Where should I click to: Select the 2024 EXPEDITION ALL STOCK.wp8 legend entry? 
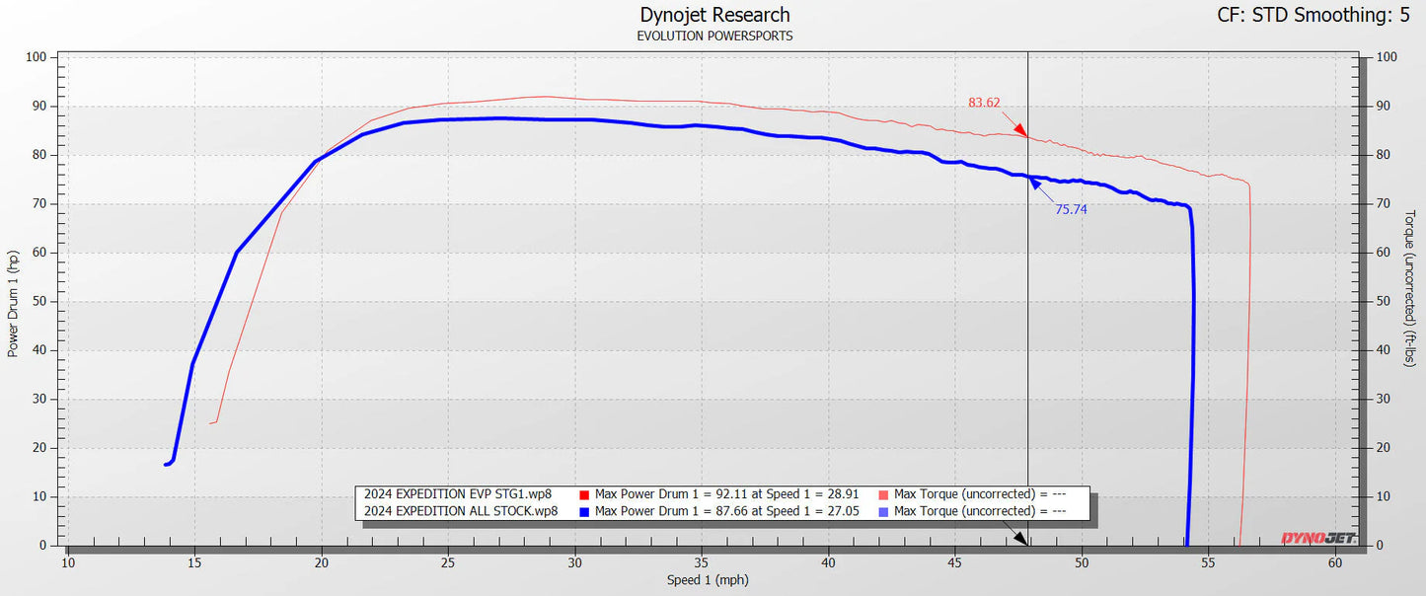pos(461,511)
